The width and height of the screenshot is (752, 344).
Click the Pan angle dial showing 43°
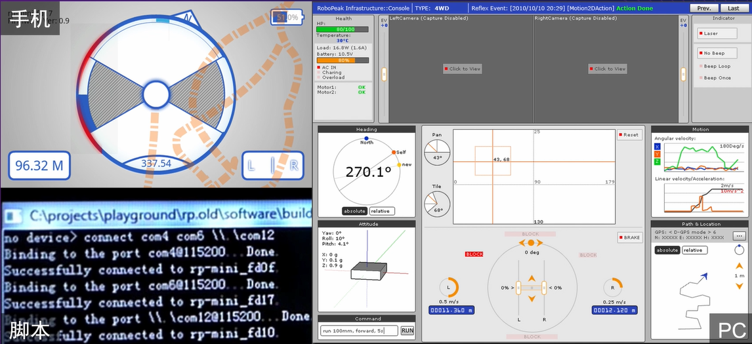[437, 153]
